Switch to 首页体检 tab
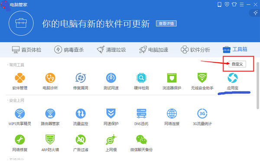 coord(26,50)
